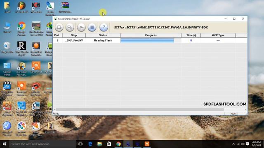
Task: Click the horizontal scrollbar thumb in ResearchDownload
Action: (140, 109)
